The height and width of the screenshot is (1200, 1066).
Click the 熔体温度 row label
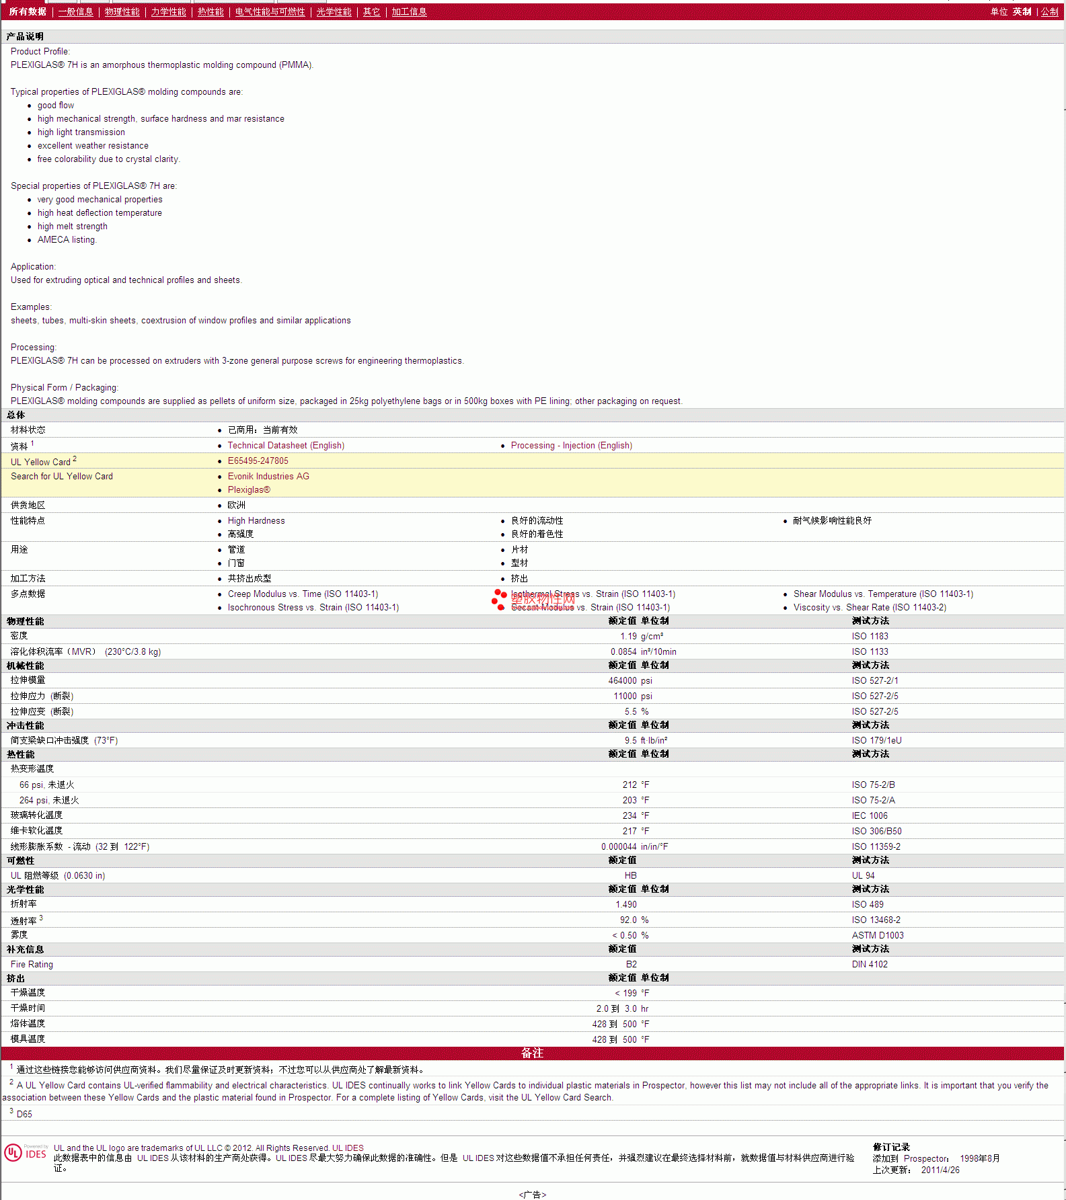coord(28,1024)
